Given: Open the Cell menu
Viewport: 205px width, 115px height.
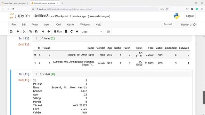Looking at the screenshot, I should tap(58, 25).
